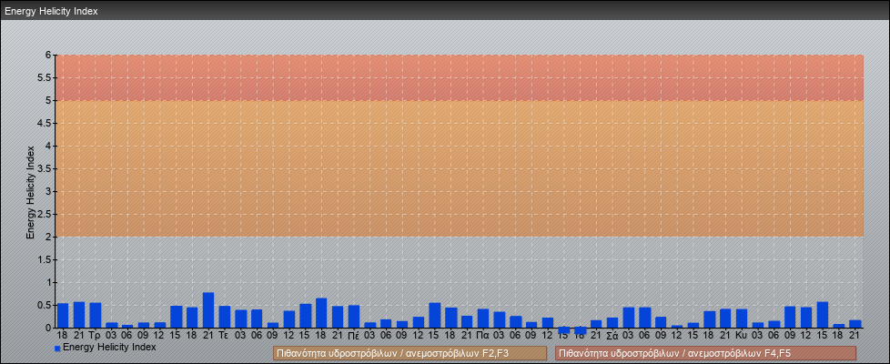This screenshot has width=890, height=364.
Task: Select the orange F2,F3 probability legend box
Action: [410, 353]
